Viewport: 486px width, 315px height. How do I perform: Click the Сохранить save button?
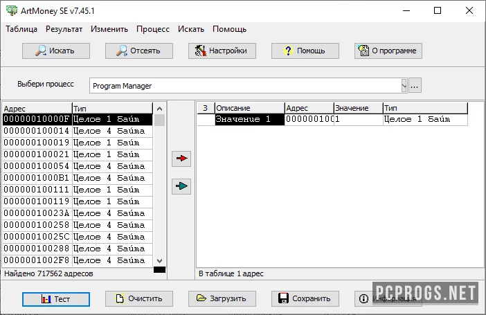click(305, 298)
